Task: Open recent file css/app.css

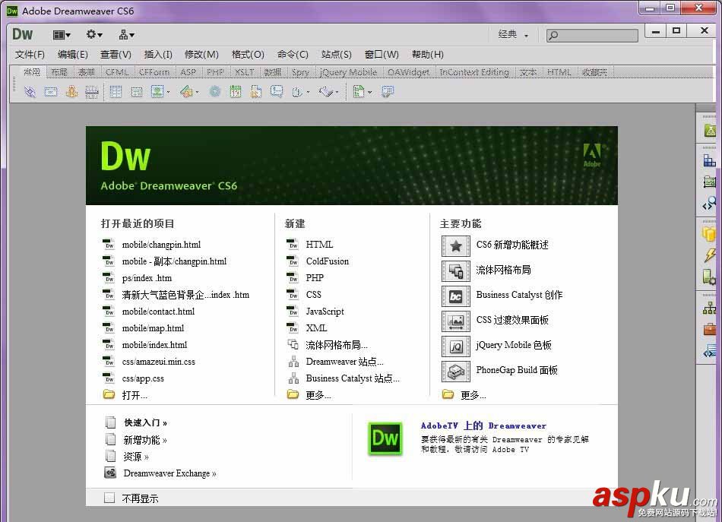Action: pos(143,378)
